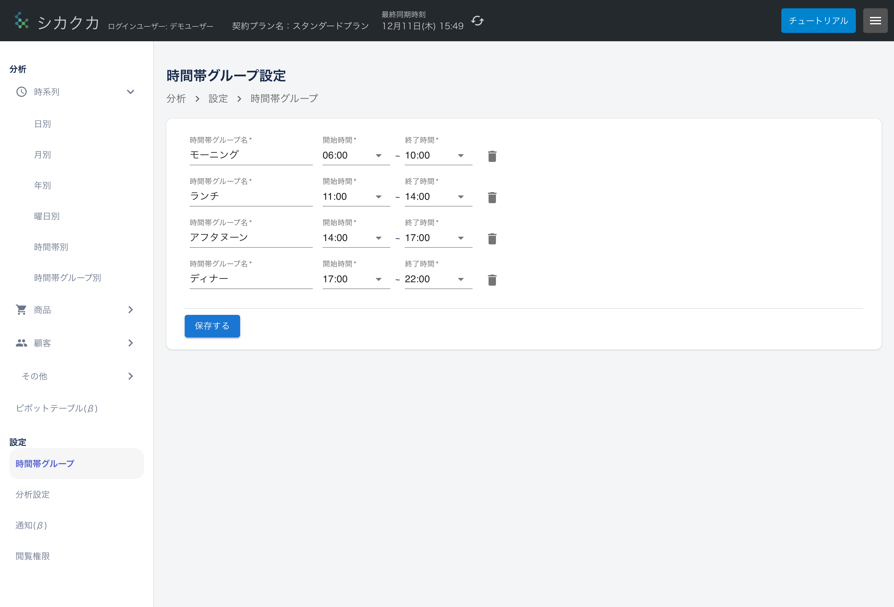Select 時間帯グループ別 in sidebar
The height and width of the screenshot is (607, 894).
click(67, 278)
